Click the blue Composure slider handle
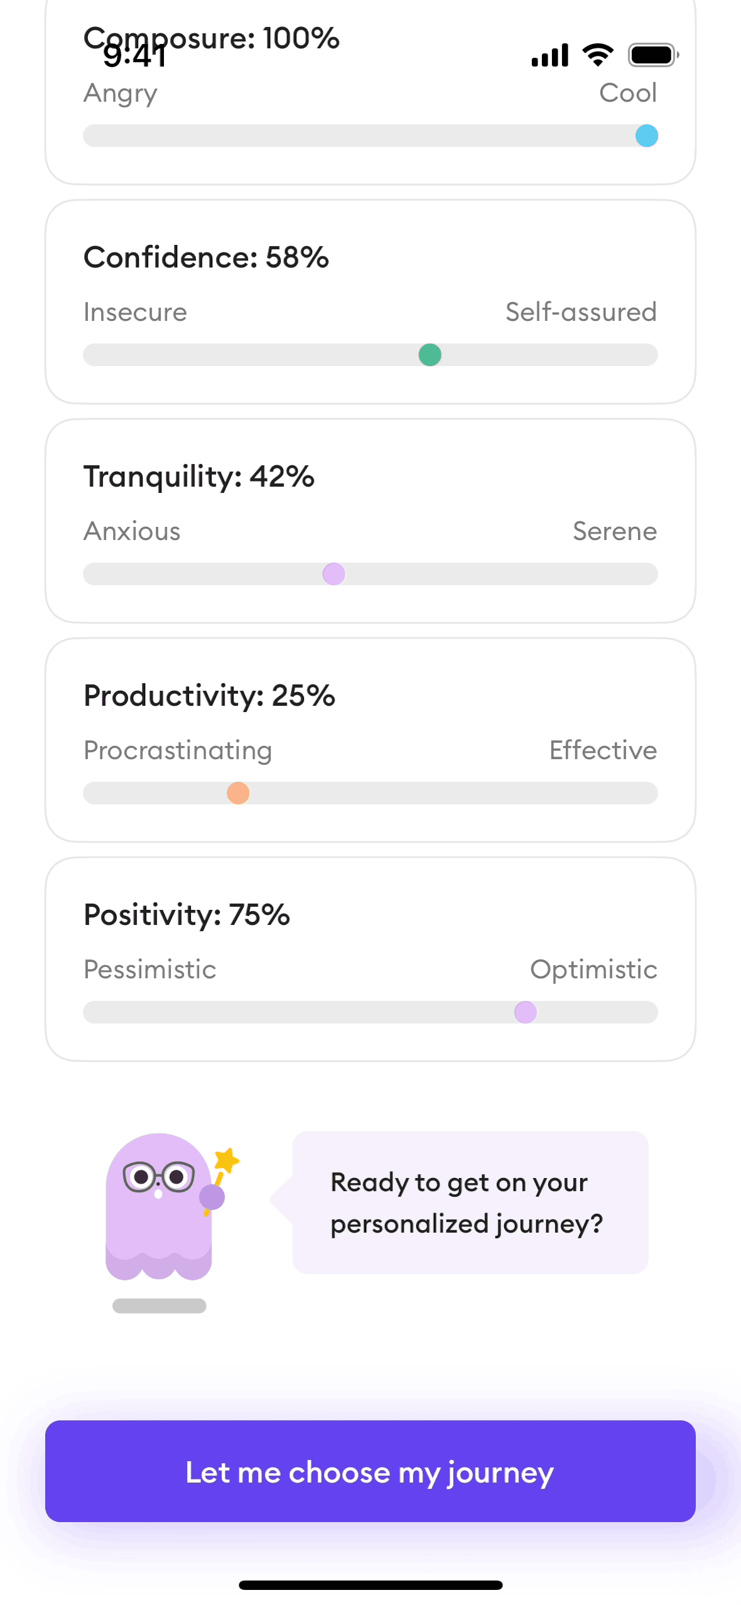 (646, 136)
